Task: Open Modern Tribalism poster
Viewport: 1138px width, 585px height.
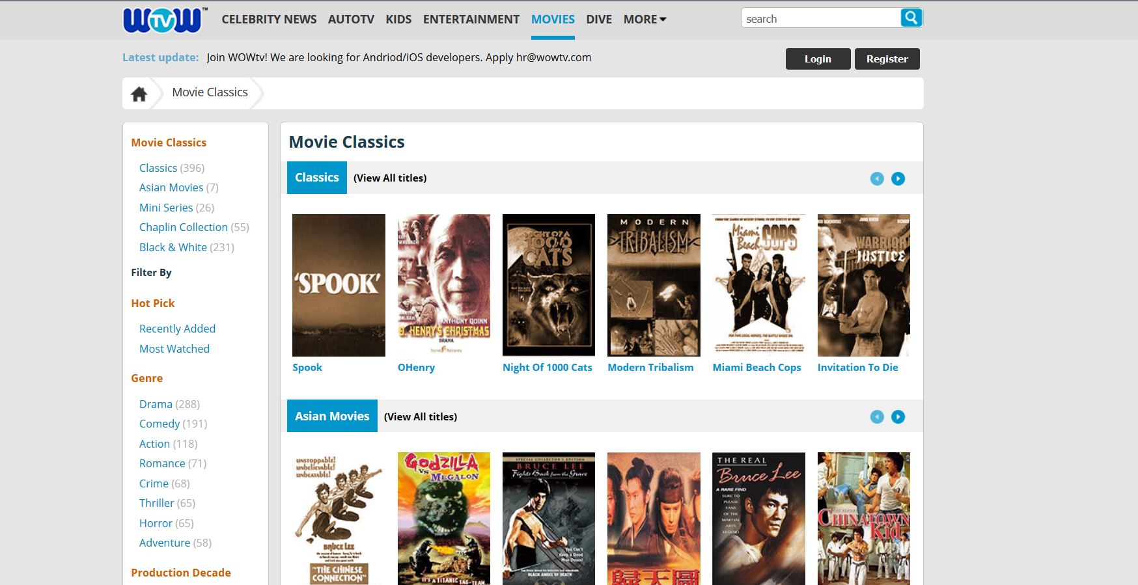Action: [654, 285]
